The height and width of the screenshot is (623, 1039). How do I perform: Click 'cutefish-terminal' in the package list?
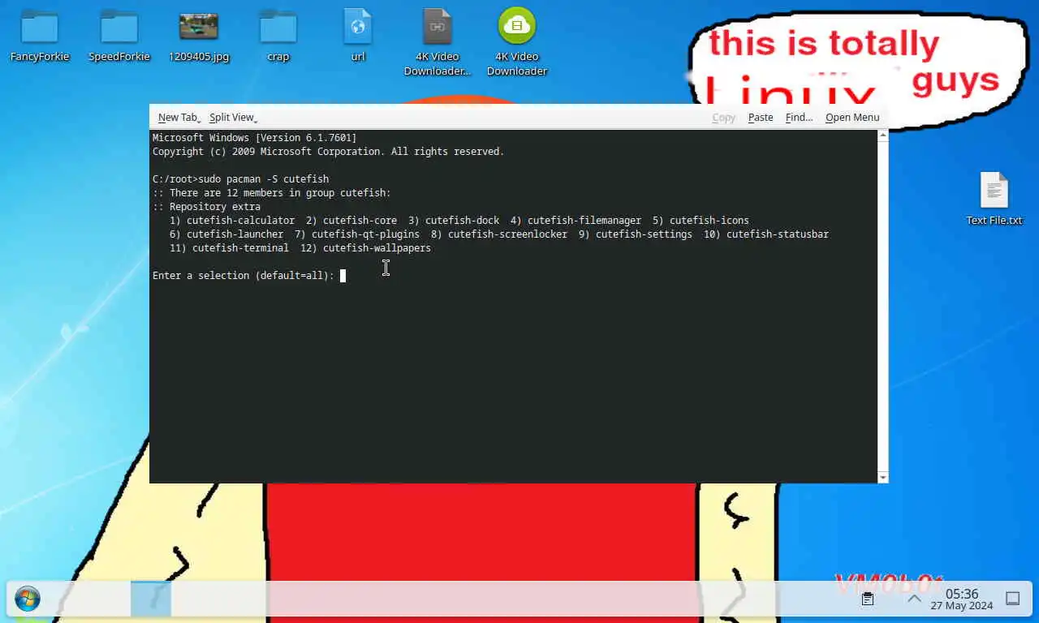[240, 248]
